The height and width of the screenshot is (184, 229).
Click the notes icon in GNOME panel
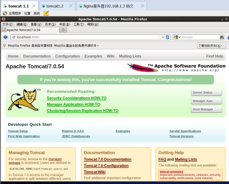(x=46, y=13)
